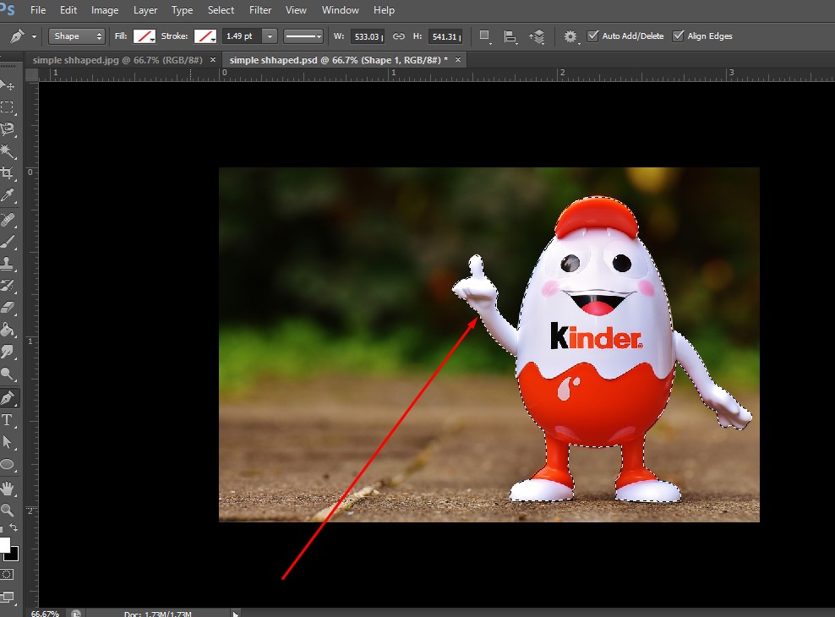The height and width of the screenshot is (617, 835).
Task: Click the zoom percentage field 66.67%
Action: (45, 614)
